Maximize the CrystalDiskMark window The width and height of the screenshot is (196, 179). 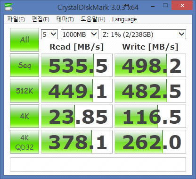click(165, 6)
